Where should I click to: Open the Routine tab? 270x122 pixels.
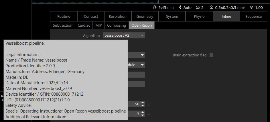click(64, 16)
